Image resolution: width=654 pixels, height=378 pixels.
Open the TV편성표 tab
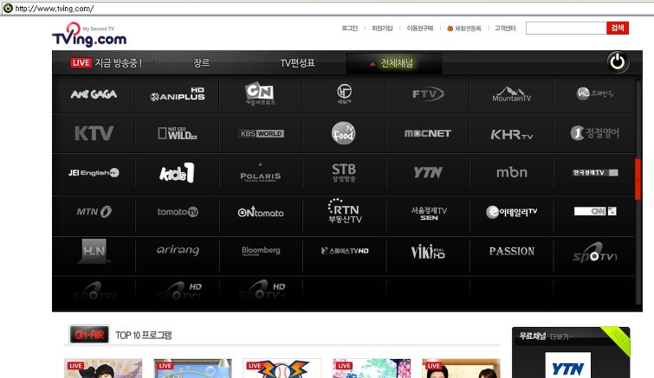297,63
